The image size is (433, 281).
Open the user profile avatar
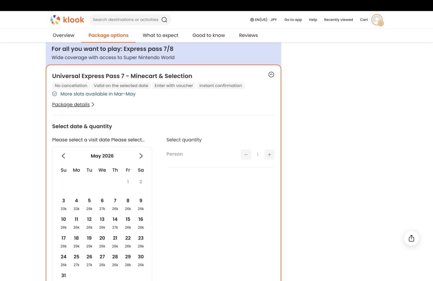click(x=377, y=20)
